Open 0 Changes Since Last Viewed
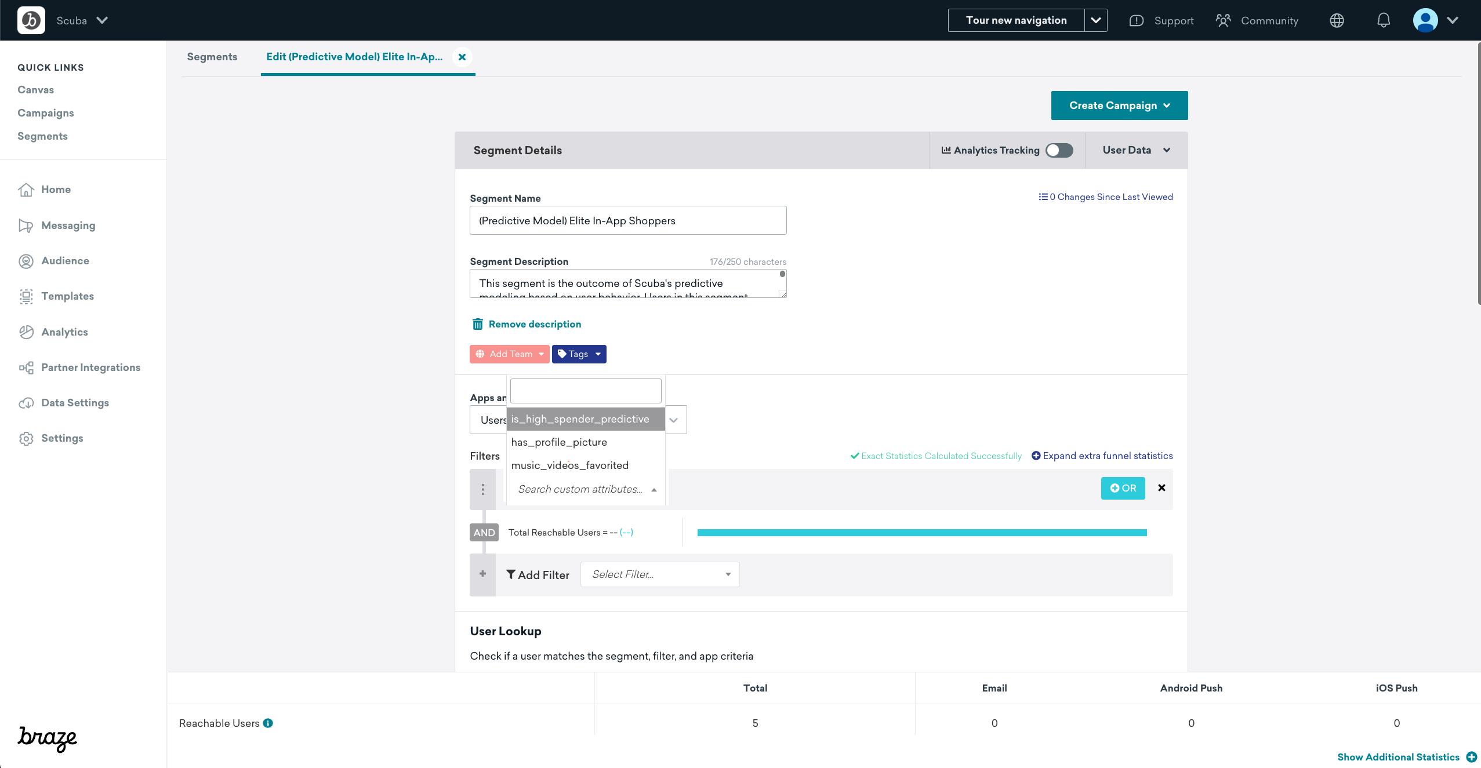 pos(1105,197)
